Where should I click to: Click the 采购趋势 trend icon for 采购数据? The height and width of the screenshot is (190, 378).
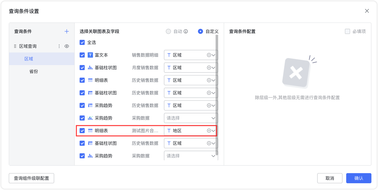[90, 118]
